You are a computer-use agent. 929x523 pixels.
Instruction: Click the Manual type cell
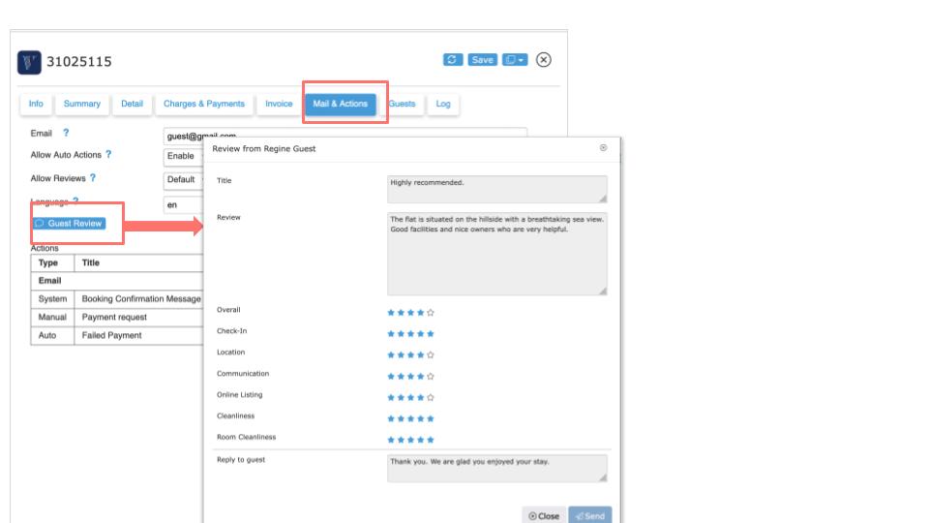52,318
